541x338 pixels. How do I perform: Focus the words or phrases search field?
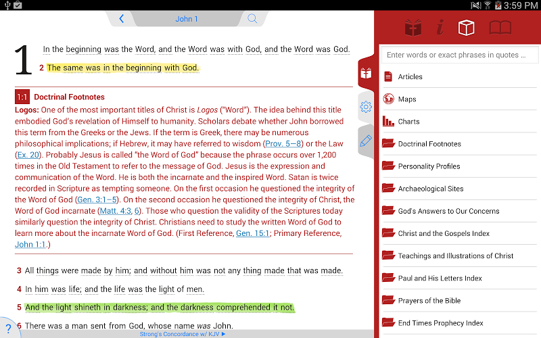459,55
